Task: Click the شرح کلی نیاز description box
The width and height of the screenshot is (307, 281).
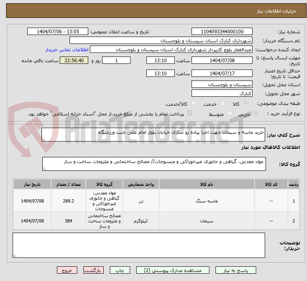Action: (x=154, y=135)
